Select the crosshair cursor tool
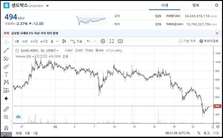Viewport: 223px width, 138px height. 6,42
